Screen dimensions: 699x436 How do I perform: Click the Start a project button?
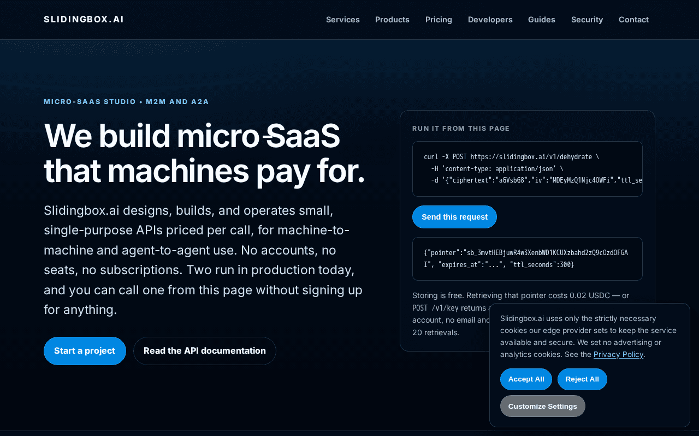(x=85, y=351)
